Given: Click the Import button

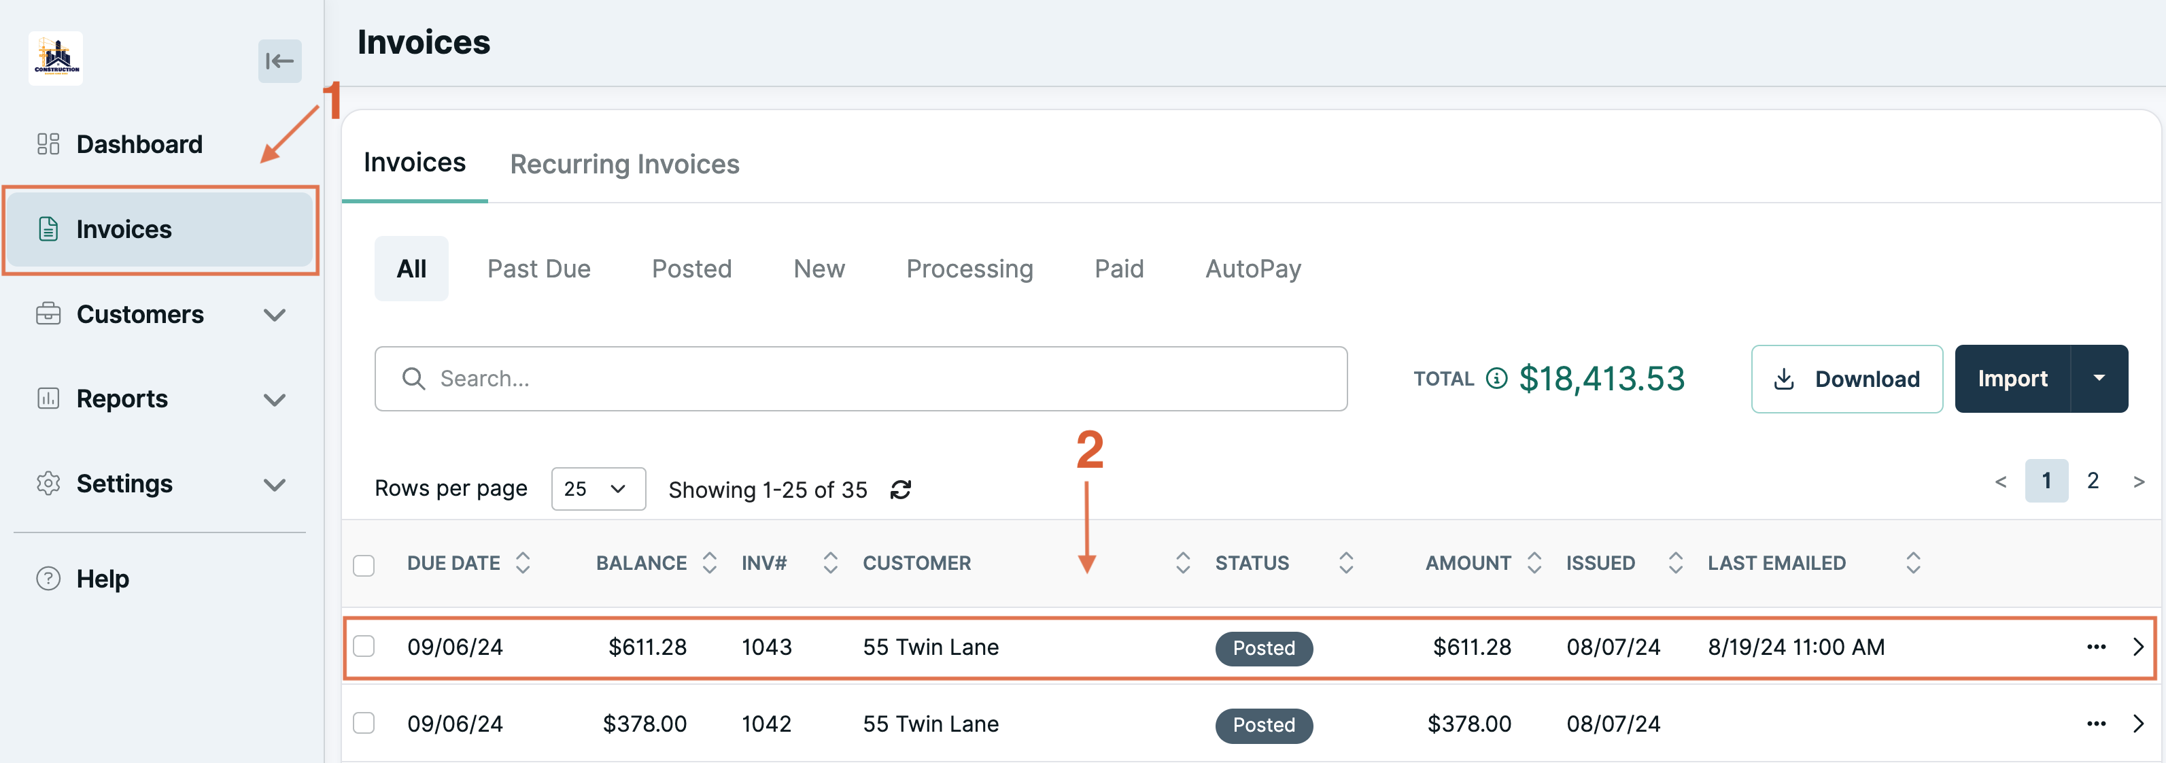Looking at the screenshot, I should pyautogui.click(x=2012, y=379).
